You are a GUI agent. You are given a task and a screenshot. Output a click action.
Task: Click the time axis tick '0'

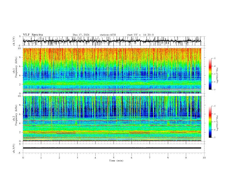(23, 158)
